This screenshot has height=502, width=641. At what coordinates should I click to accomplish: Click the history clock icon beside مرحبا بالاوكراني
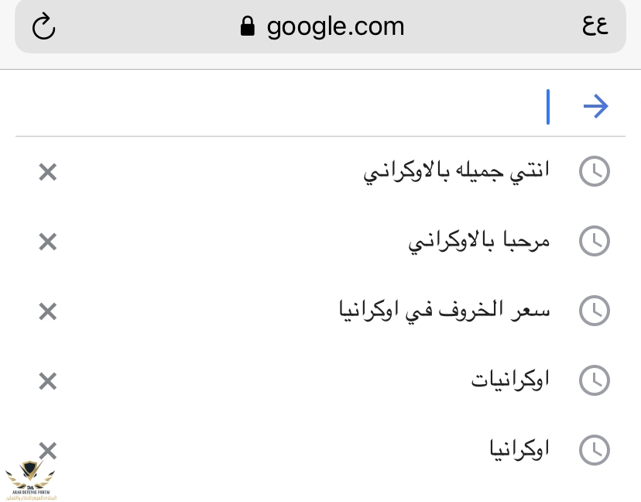click(595, 242)
